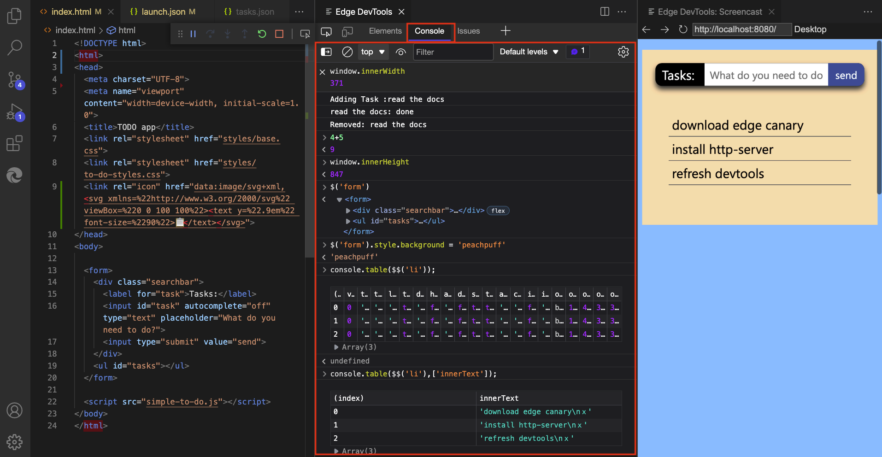
Task: Reload the page in the screencast
Action: pos(682,29)
